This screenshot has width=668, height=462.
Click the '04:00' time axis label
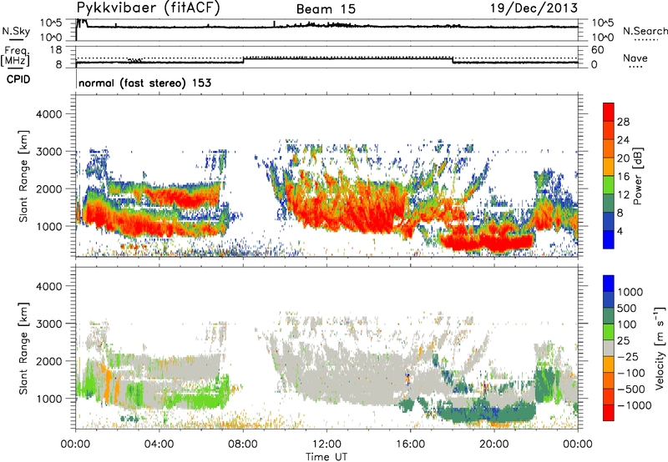[x=159, y=444]
